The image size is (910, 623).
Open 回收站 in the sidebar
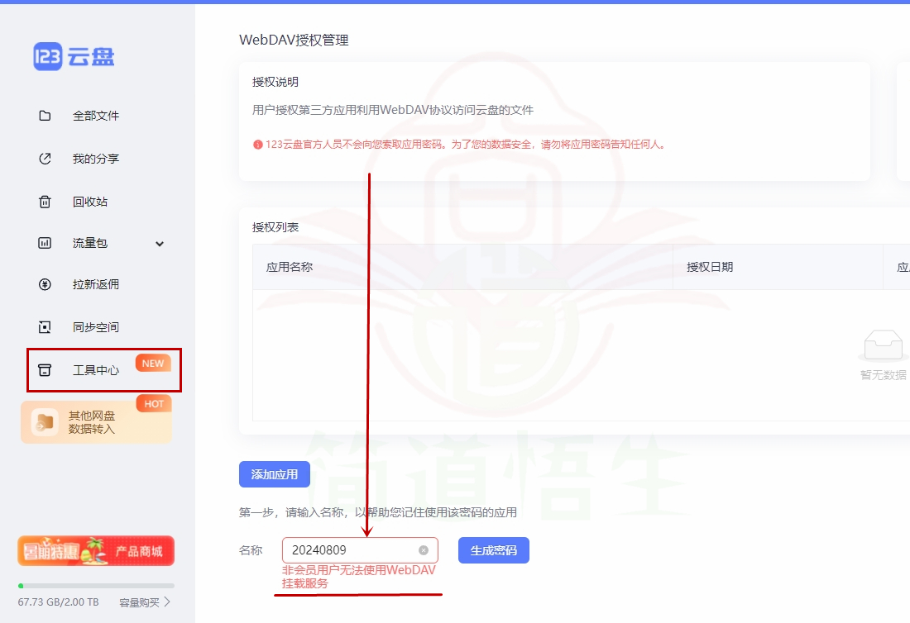[90, 201]
